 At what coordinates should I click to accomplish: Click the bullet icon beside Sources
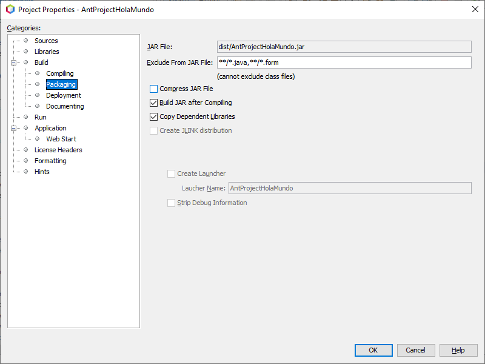[x=26, y=41]
